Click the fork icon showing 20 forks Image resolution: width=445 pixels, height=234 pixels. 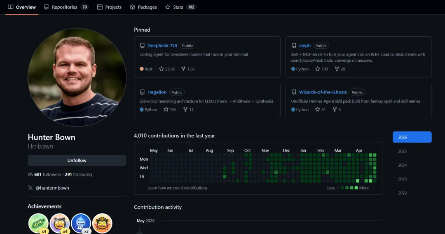[x=337, y=69]
